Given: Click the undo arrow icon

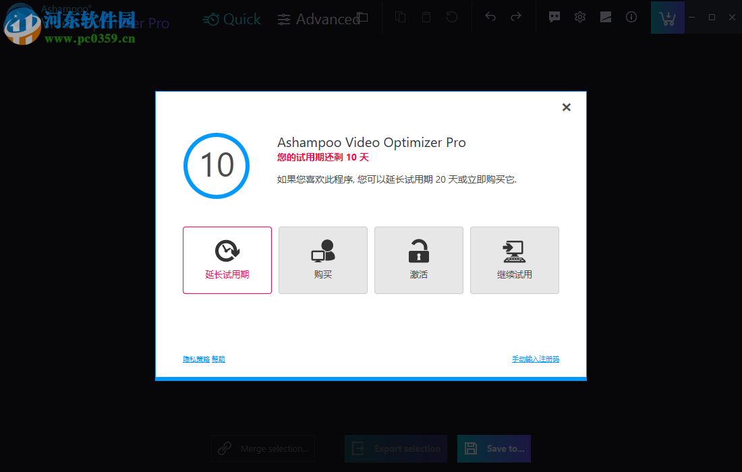Looking at the screenshot, I should tap(490, 17).
